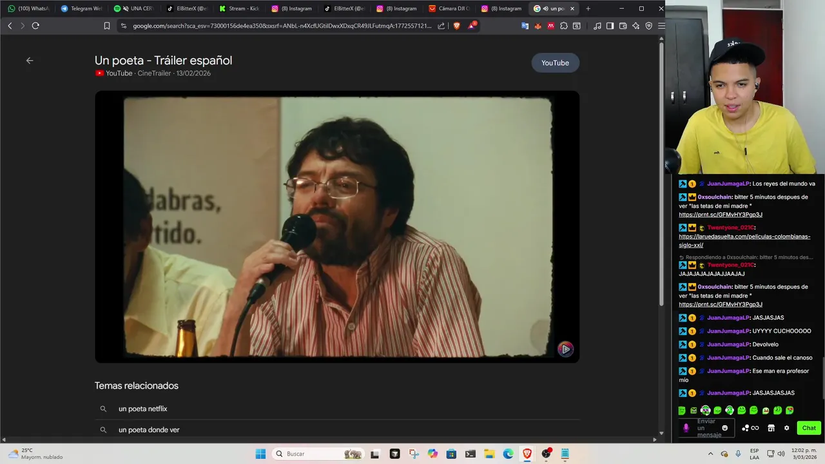Screen dimensions: 825x464
Task: Return to results with the left arrow
Action: coord(30,61)
